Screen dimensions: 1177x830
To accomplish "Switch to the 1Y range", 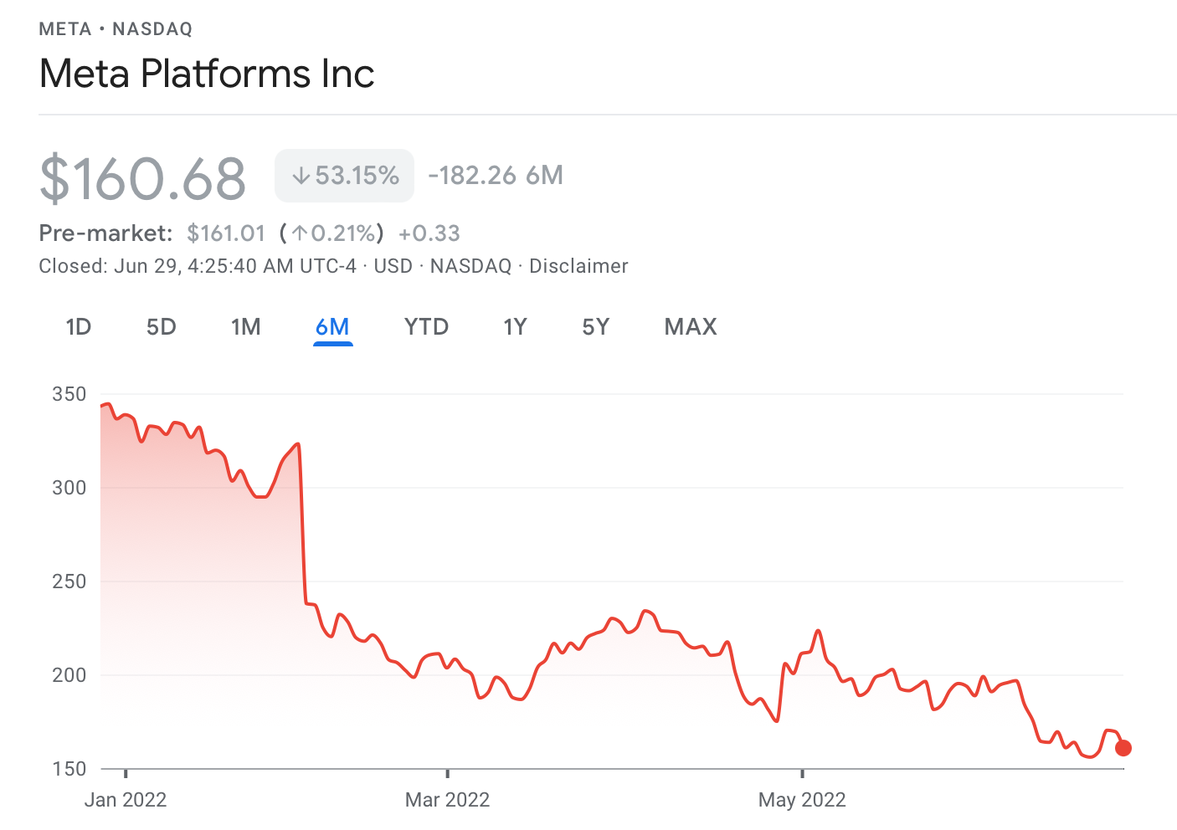I will [515, 326].
